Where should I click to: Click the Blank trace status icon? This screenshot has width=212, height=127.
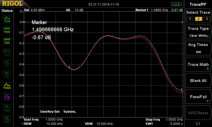coord(7,108)
